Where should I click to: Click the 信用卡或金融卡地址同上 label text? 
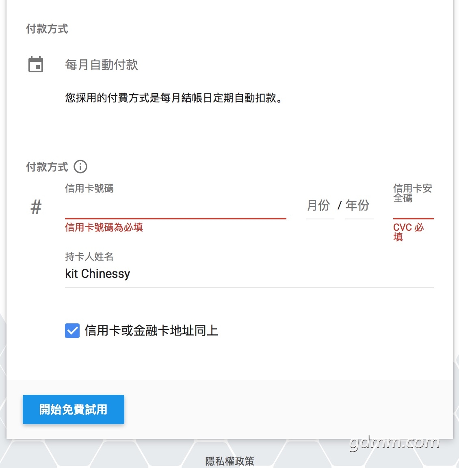[x=151, y=331]
